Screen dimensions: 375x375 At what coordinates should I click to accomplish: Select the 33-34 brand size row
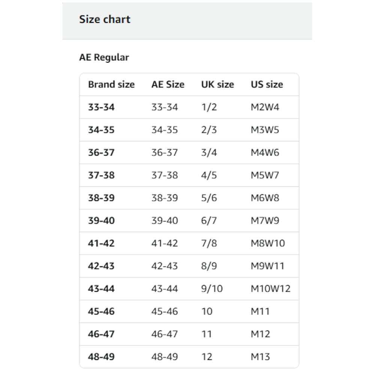pos(189,107)
